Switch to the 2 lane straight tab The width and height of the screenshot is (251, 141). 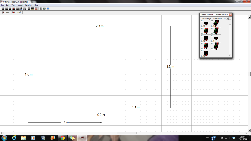click(207, 18)
